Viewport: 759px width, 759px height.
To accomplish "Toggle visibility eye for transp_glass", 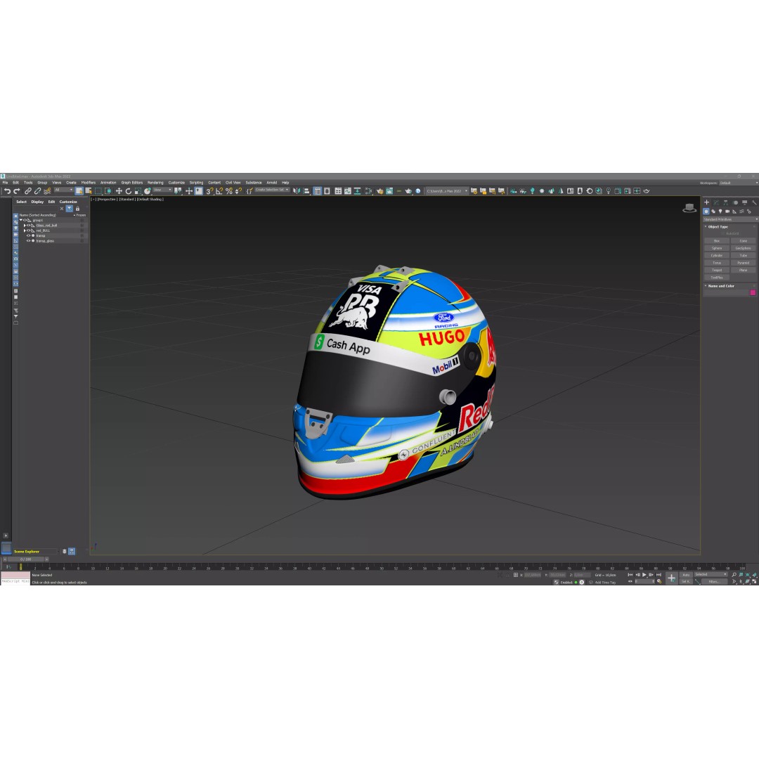I will pos(29,240).
